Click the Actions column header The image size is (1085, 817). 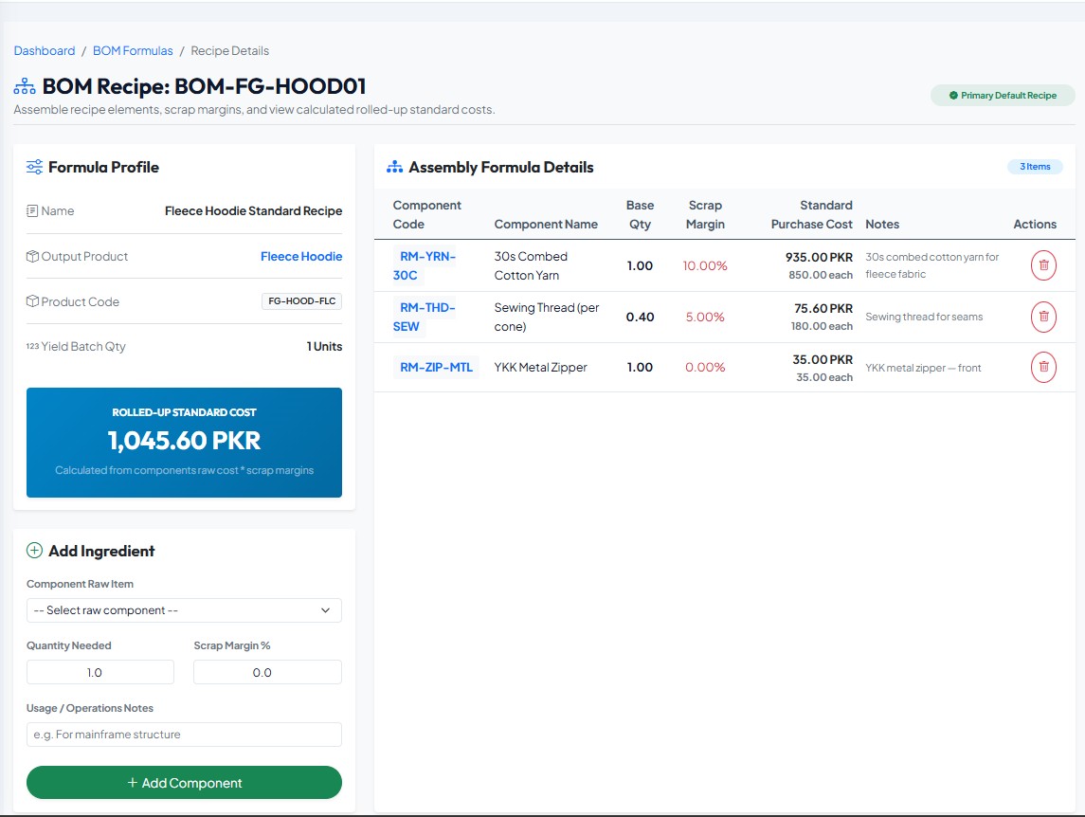1035,225
